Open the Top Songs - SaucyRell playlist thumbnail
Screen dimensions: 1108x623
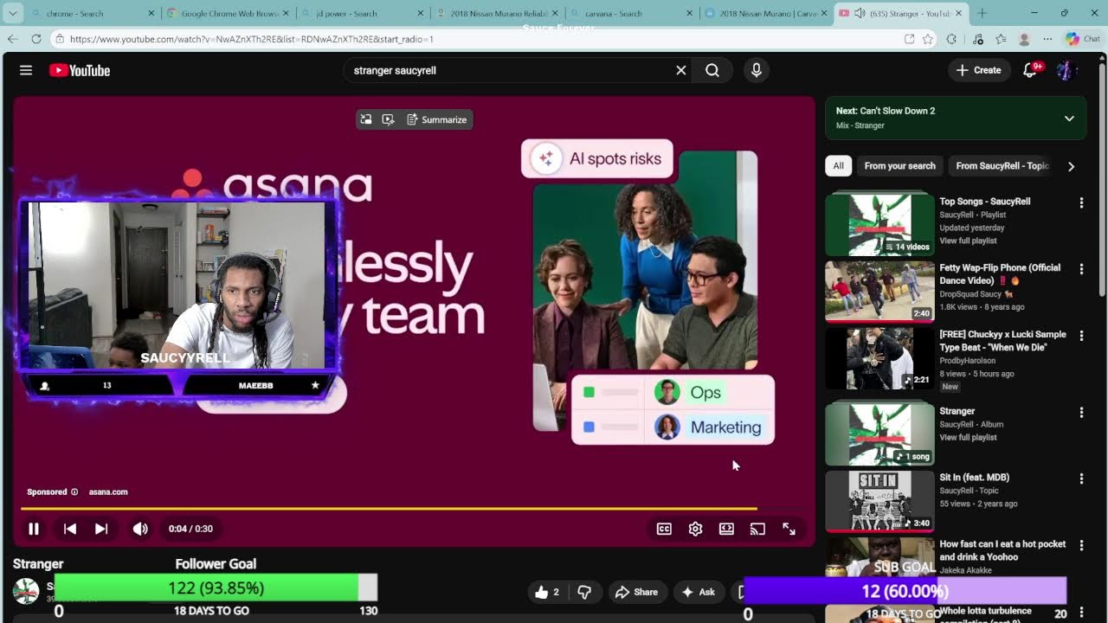click(879, 224)
